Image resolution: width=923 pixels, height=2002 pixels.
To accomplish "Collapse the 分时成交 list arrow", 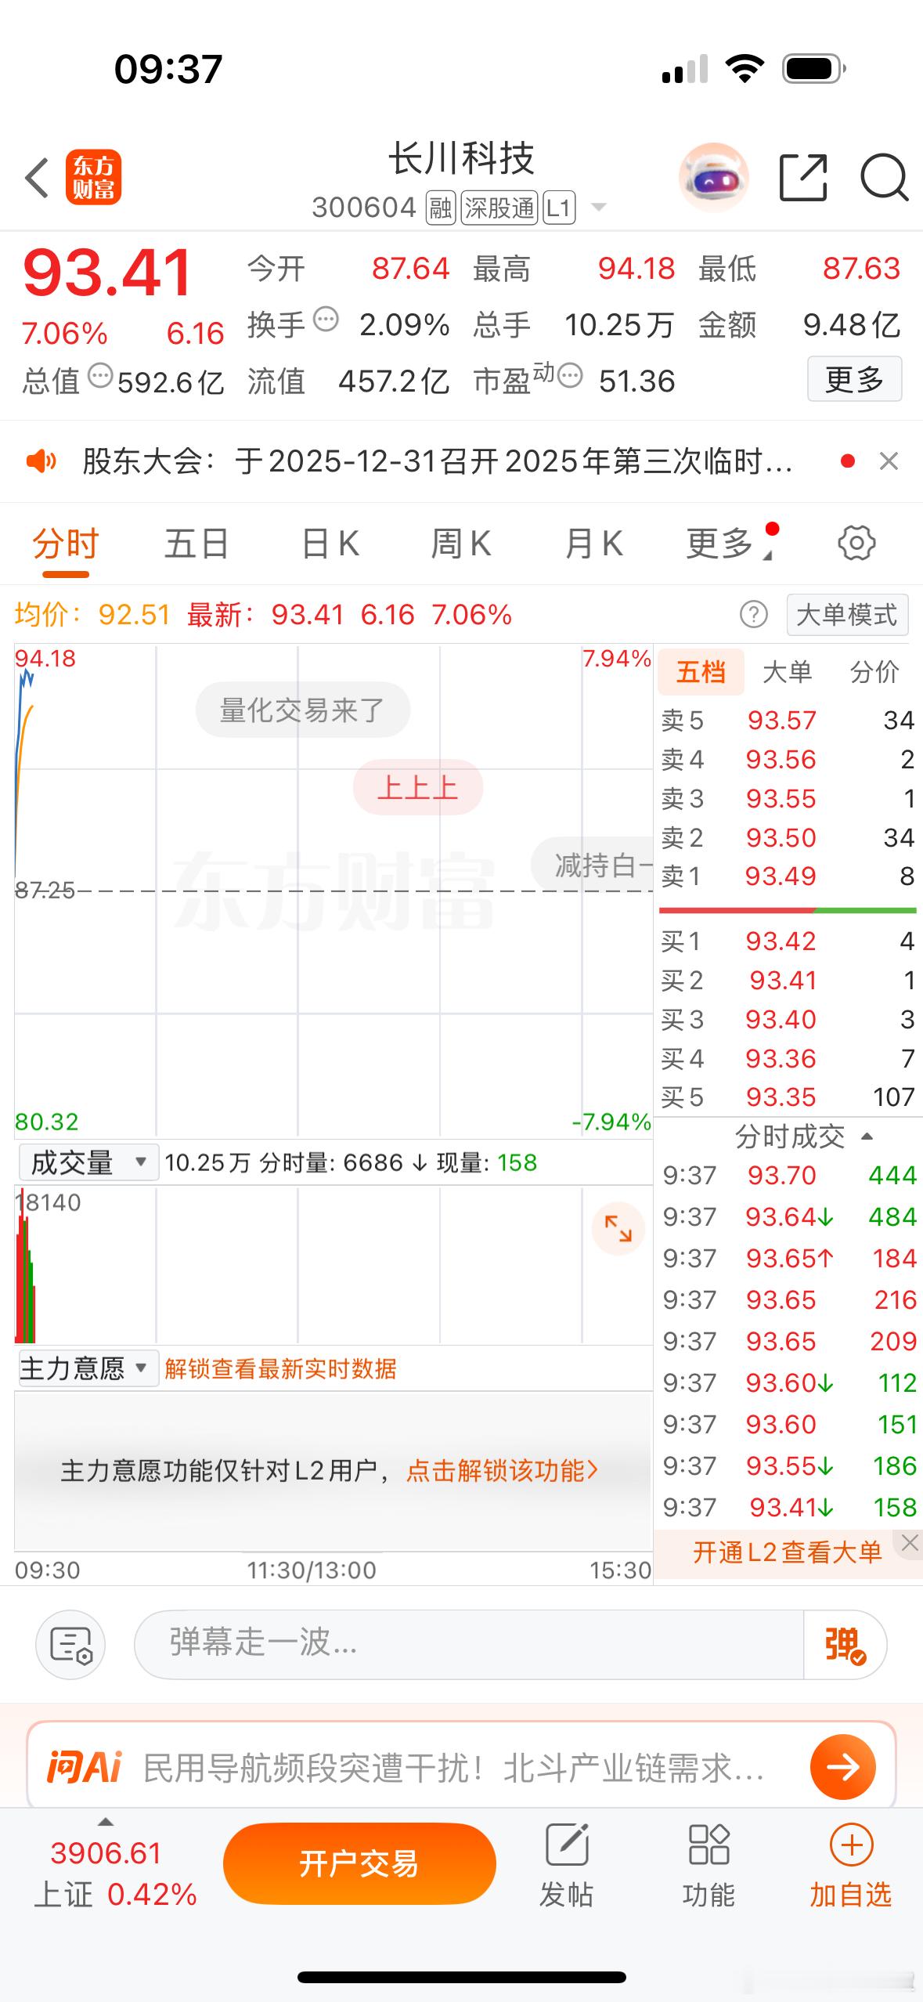I will click(x=867, y=1137).
